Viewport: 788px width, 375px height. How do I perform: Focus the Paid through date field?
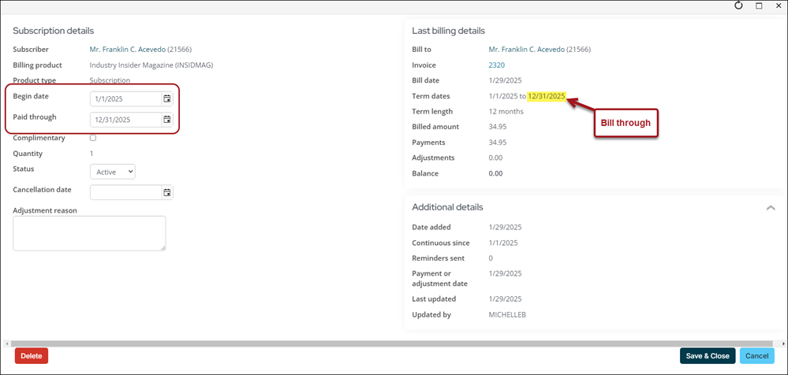[125, 120]
